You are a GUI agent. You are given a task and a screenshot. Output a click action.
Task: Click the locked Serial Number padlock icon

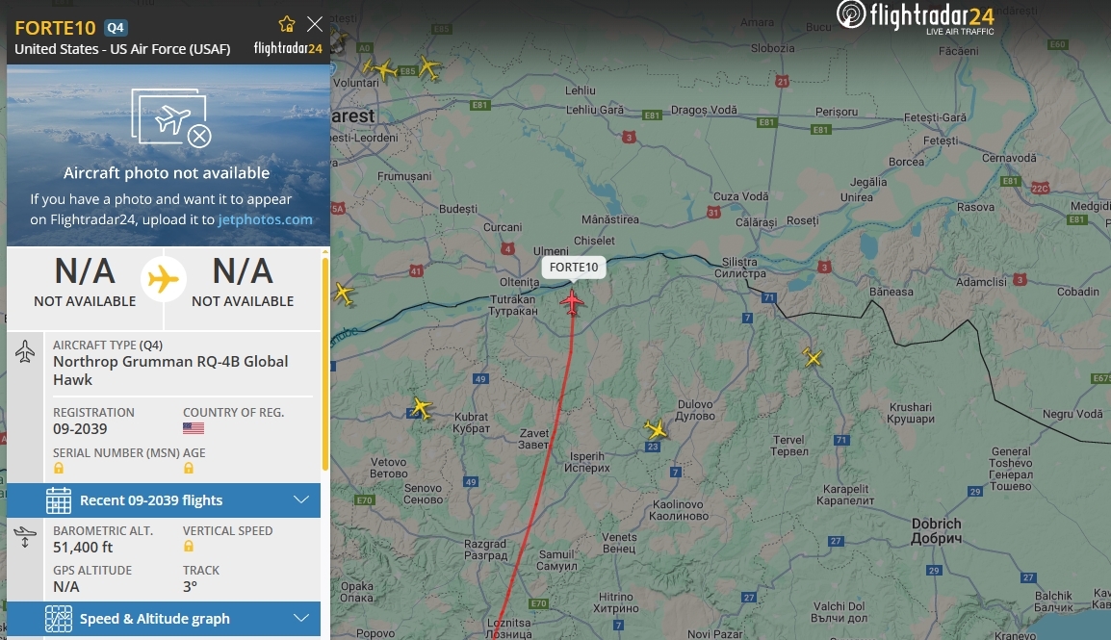click(59, 468)
